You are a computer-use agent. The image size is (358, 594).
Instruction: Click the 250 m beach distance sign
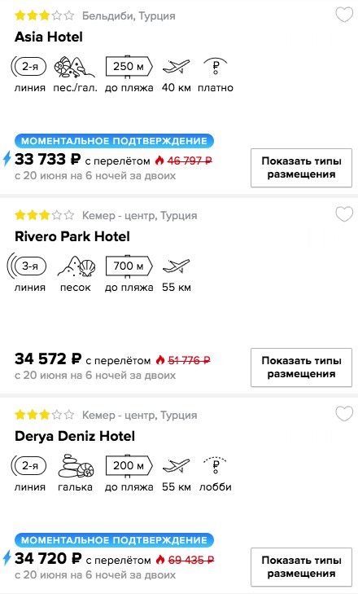click(x=129, y=67)
